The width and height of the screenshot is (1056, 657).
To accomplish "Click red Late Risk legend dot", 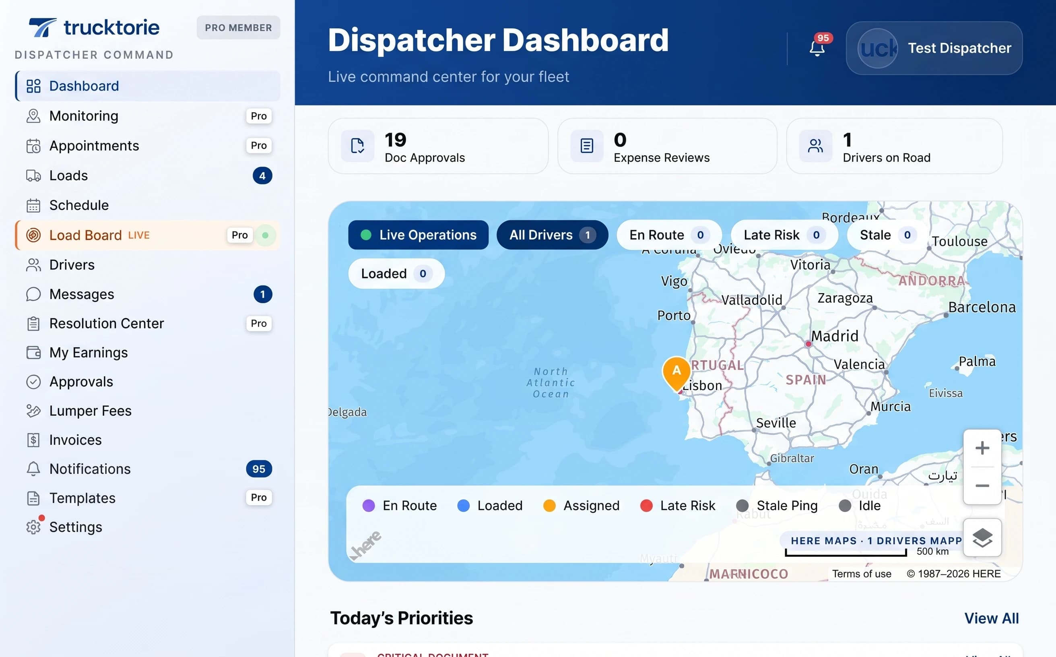I will 646,506.
